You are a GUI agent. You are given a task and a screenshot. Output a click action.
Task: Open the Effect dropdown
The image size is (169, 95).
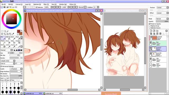pyautogui.click(x=163, y=13)
